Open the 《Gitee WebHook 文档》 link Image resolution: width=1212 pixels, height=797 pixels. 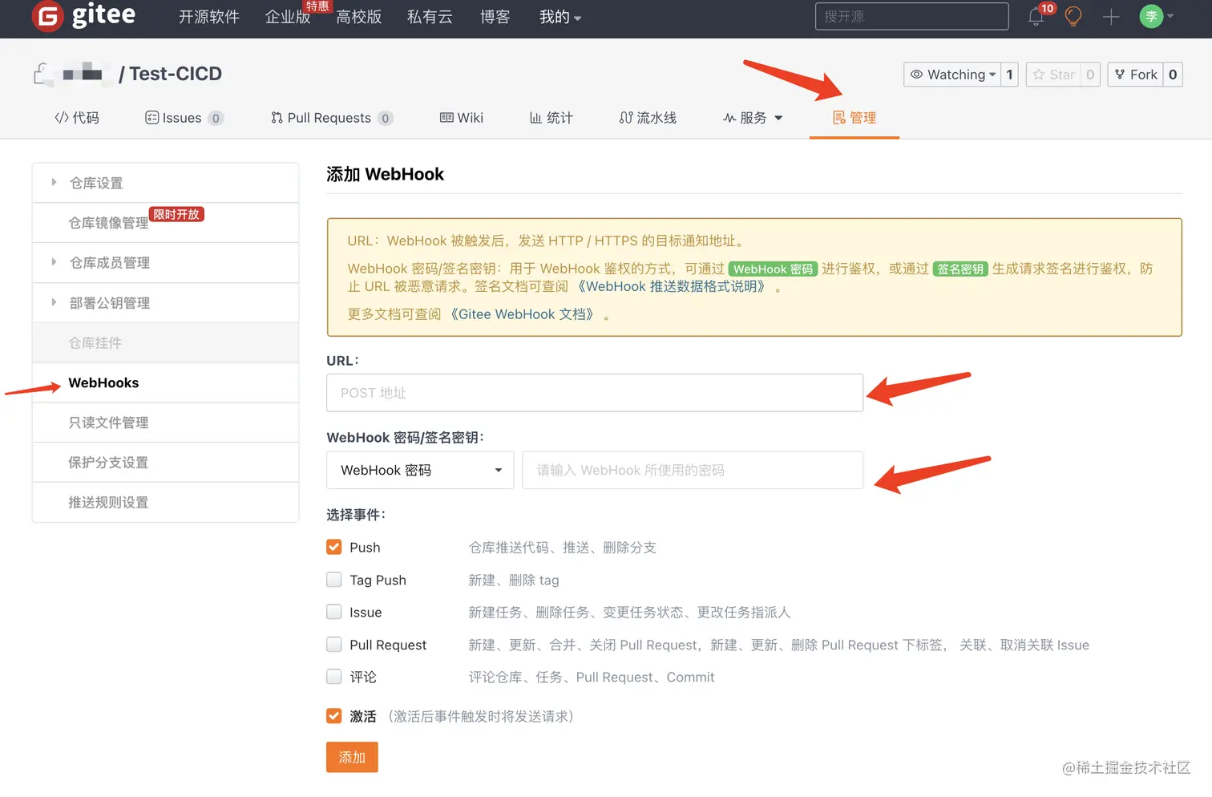coord(521,314)
